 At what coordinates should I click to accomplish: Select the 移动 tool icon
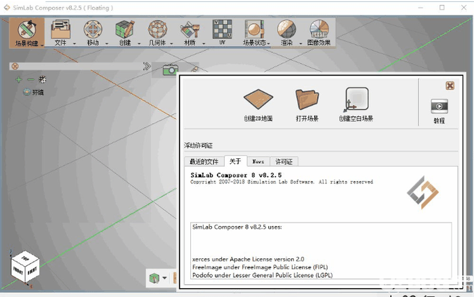(x=93, y=29)
